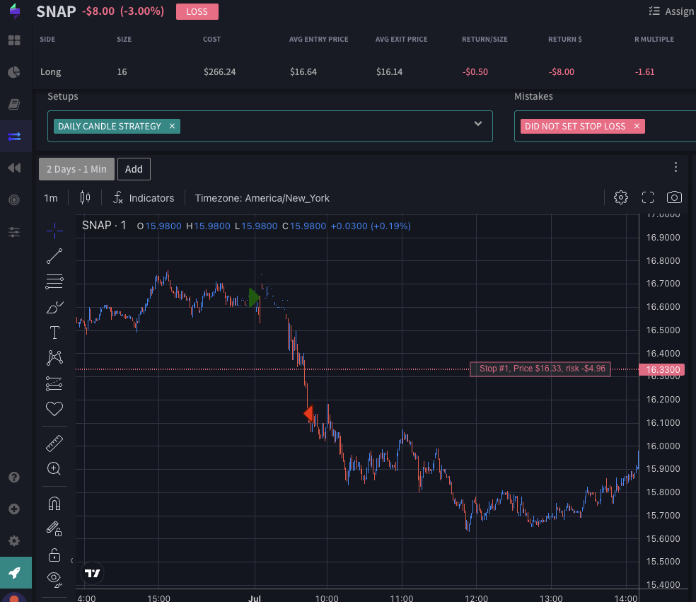696x602 pixels.
Task: Click the camera snapshot icon
Action: 674,197
